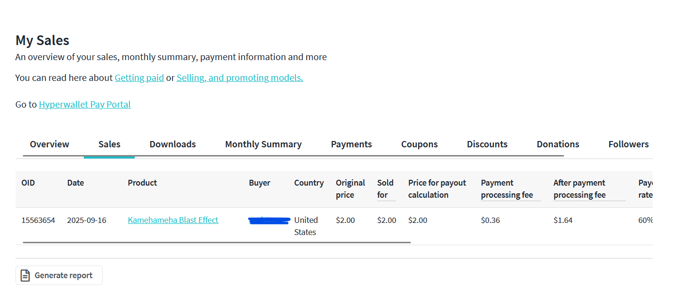The image size is (675, 299).
Task: Open the Coupons tab
Action: (419, 144)
